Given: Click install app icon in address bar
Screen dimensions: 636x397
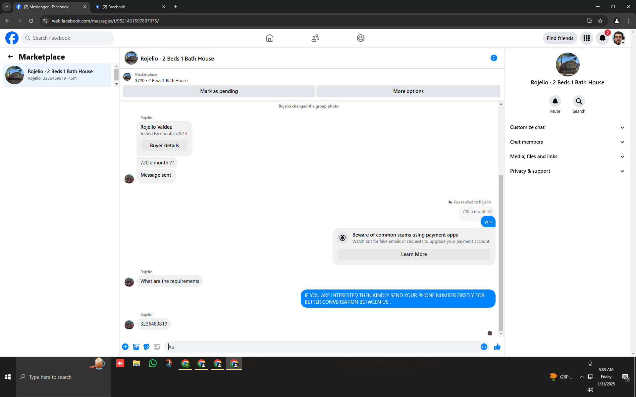Looking at the screenshot, I should coord(589,21).
